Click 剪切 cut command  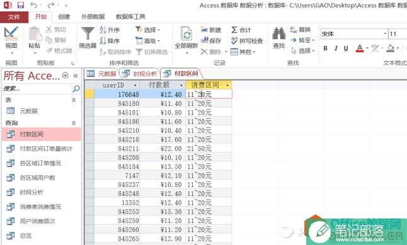coord(56,30)
